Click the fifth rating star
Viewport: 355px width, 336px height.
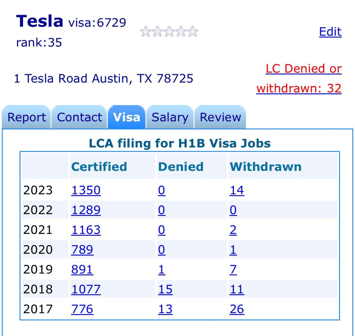(x=192, y=32)
